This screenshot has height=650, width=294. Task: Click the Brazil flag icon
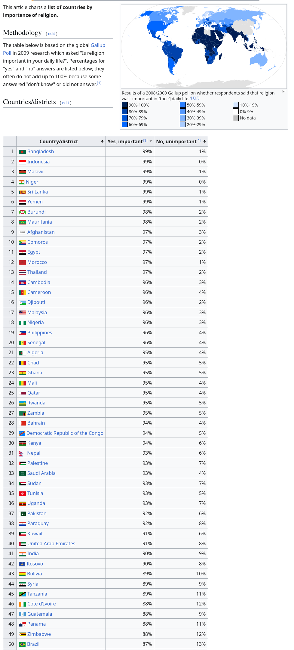(22, 644)
